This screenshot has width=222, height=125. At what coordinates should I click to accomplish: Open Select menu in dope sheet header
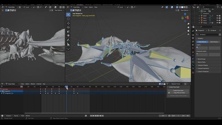coord(27,84)
